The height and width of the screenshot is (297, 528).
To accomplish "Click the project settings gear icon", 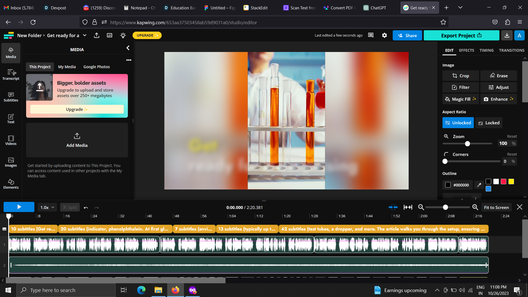I will [384, 35].
